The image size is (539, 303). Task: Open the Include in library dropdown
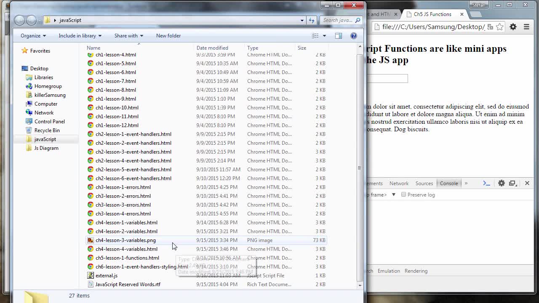(80, 36)
